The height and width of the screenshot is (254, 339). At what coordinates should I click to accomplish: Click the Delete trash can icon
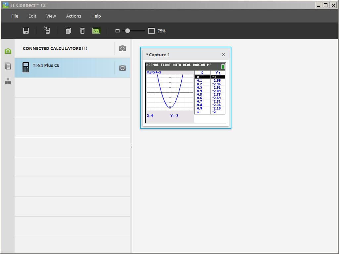[82, 31]
